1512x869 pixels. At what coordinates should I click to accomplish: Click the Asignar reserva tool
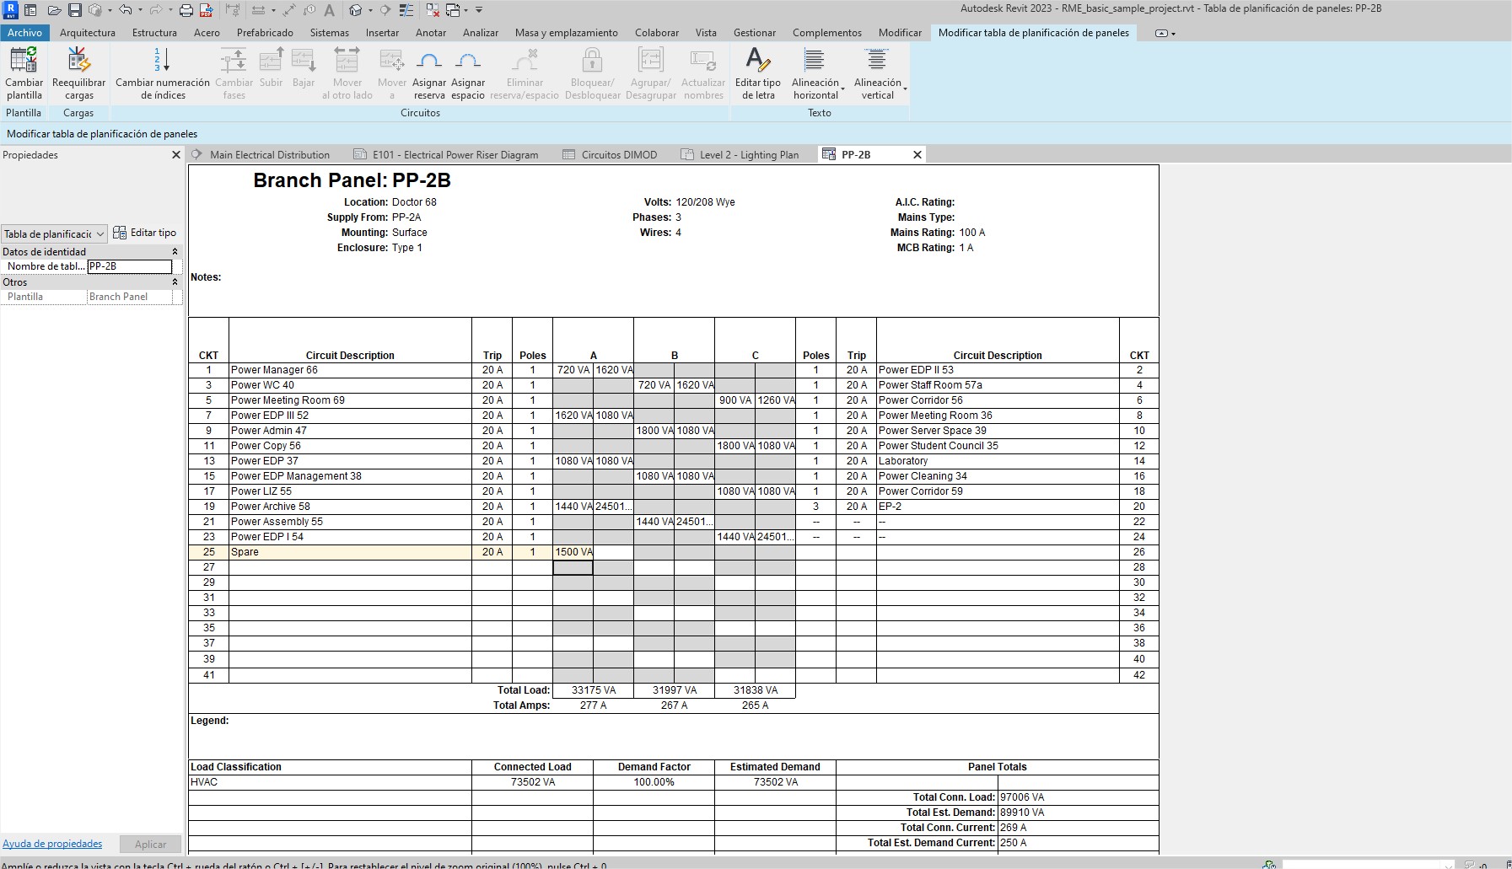[x=429, y=73]
